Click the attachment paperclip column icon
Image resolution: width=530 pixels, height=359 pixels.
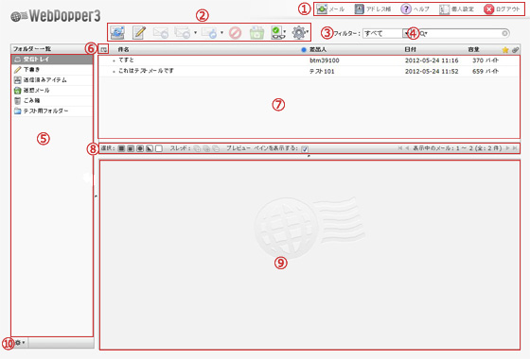coord(515,50)
